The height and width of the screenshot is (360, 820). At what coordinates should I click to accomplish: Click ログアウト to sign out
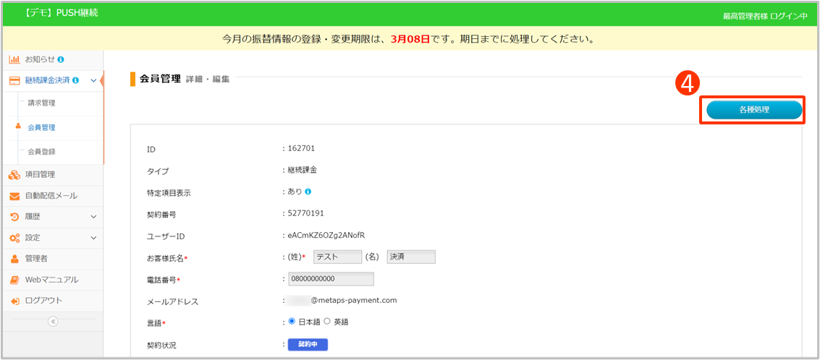click(43, 301)
